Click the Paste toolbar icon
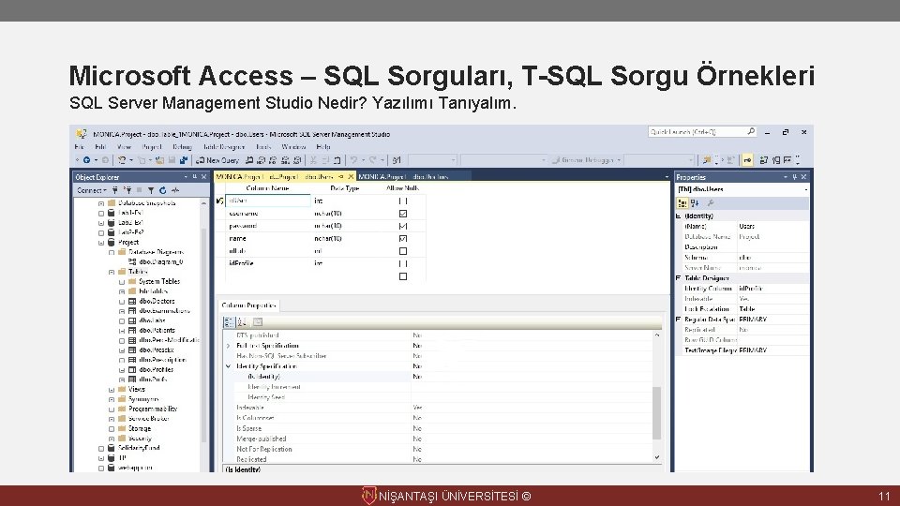 click(x=337, y=160)
